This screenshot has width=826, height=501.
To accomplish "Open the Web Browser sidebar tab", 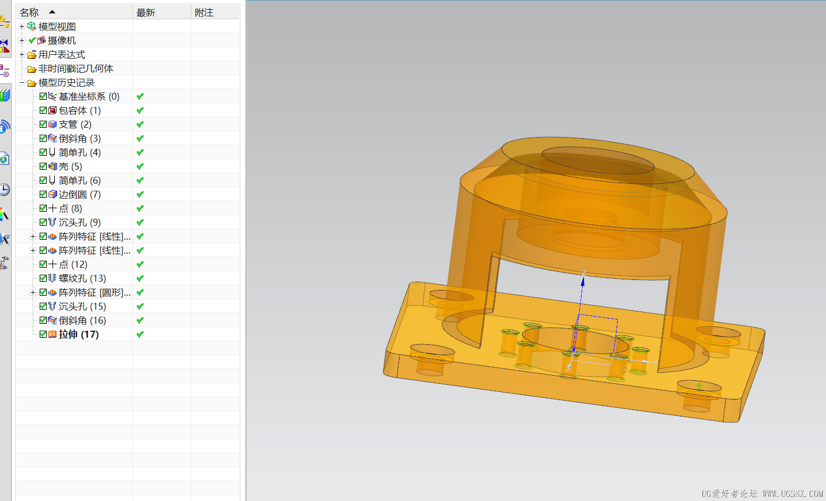I will (4, 158).
